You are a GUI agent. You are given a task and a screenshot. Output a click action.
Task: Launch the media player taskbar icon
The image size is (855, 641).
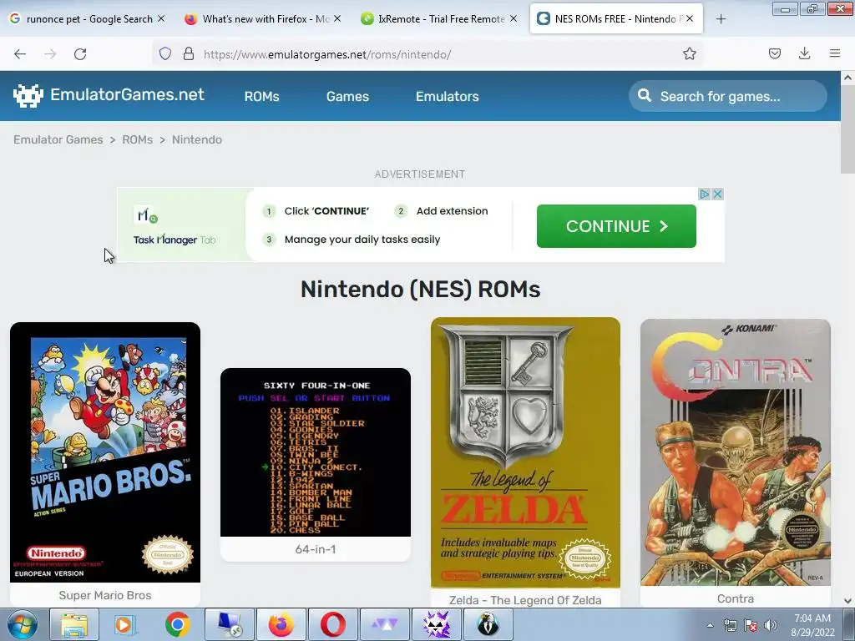pos(124,624)
